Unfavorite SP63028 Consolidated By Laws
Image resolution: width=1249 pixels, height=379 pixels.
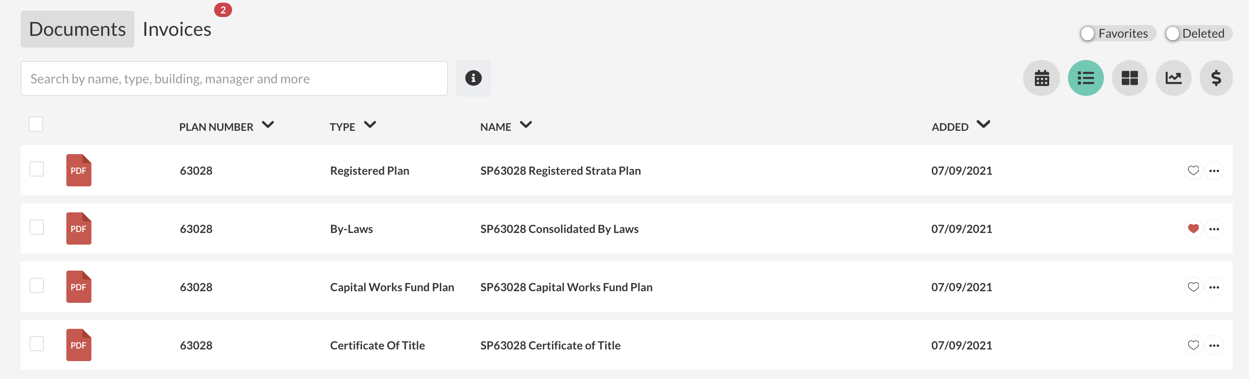point(1193,229)
